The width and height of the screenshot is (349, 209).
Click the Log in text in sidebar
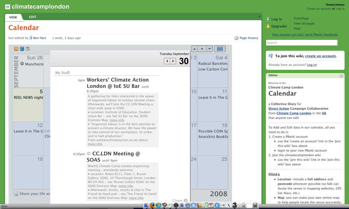(276, 19)
